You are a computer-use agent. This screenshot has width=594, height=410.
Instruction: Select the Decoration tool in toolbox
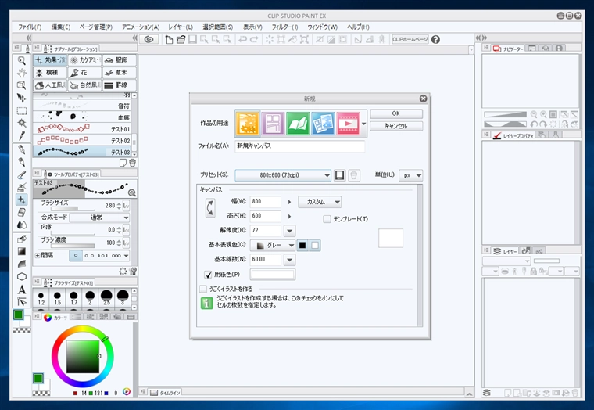[22, 200]
